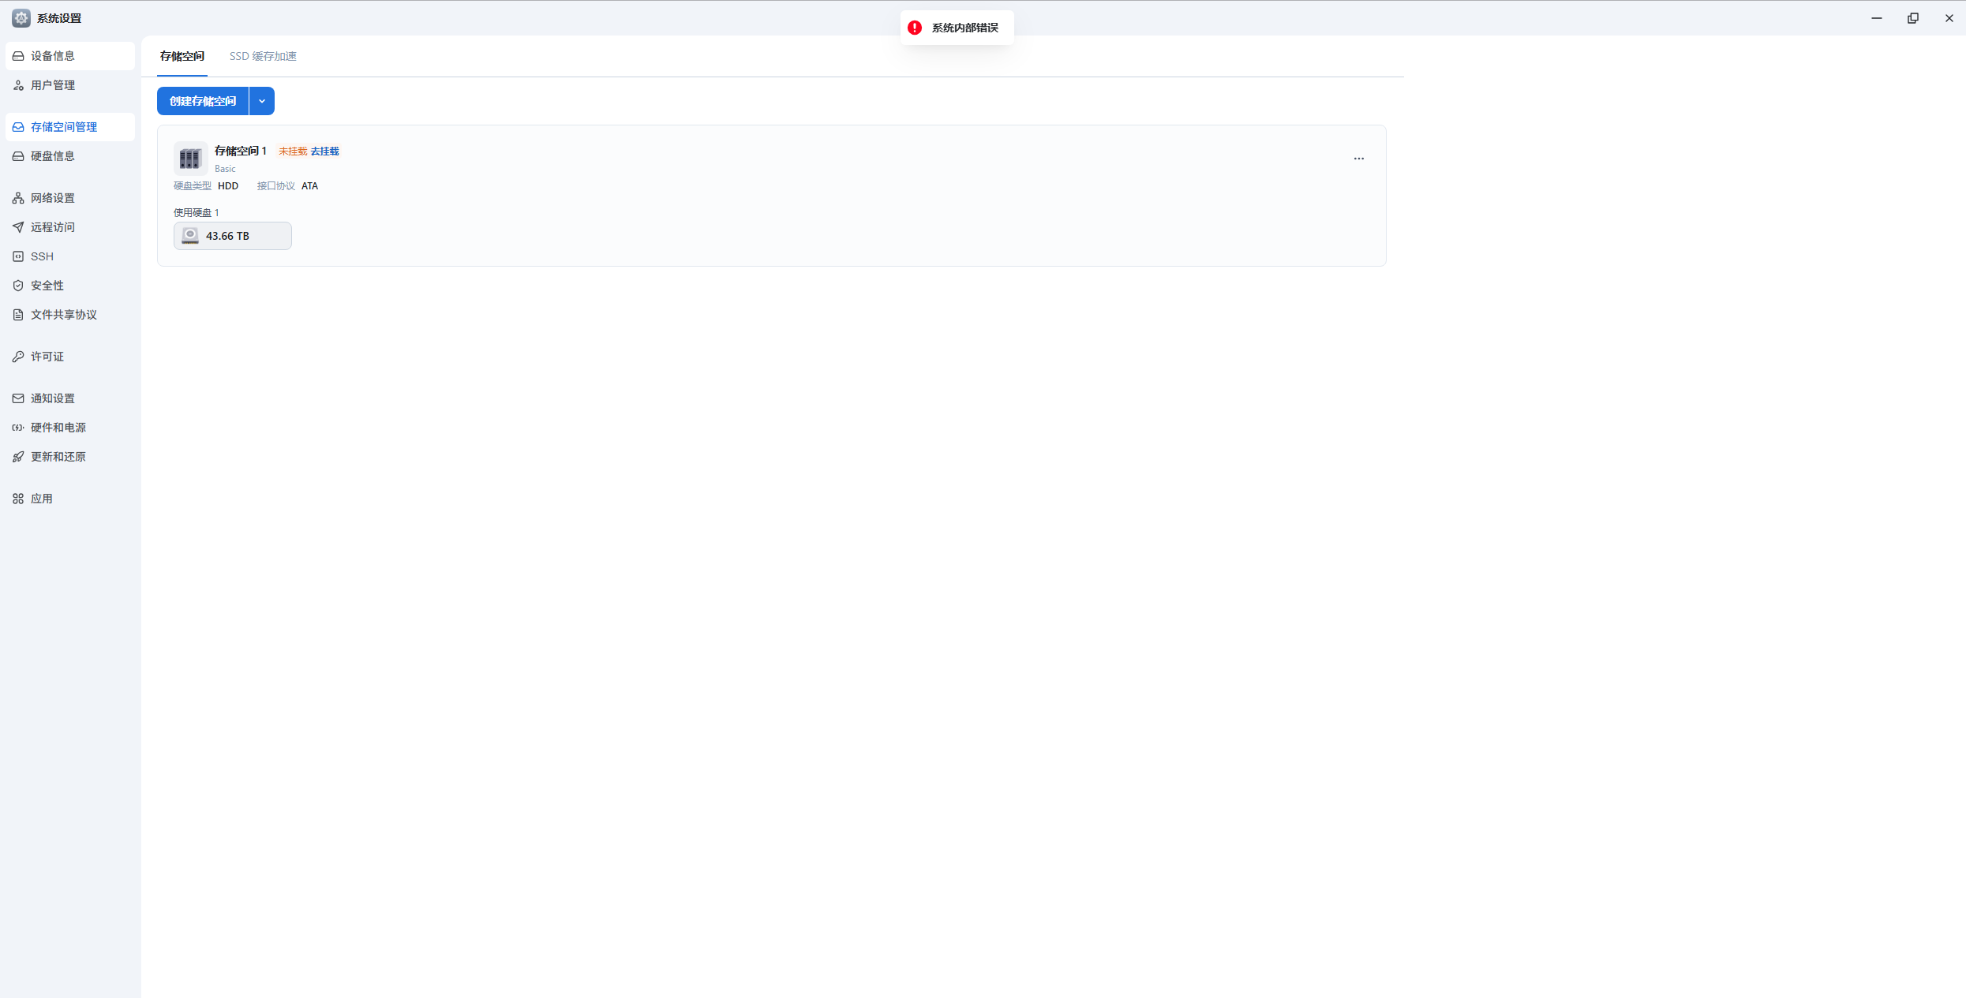Open 远程访问 settings
Screen dimensions: 1966x998
(52, 227)
